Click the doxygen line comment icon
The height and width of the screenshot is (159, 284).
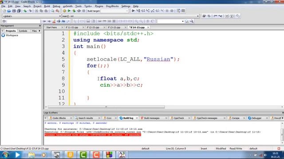220,16
